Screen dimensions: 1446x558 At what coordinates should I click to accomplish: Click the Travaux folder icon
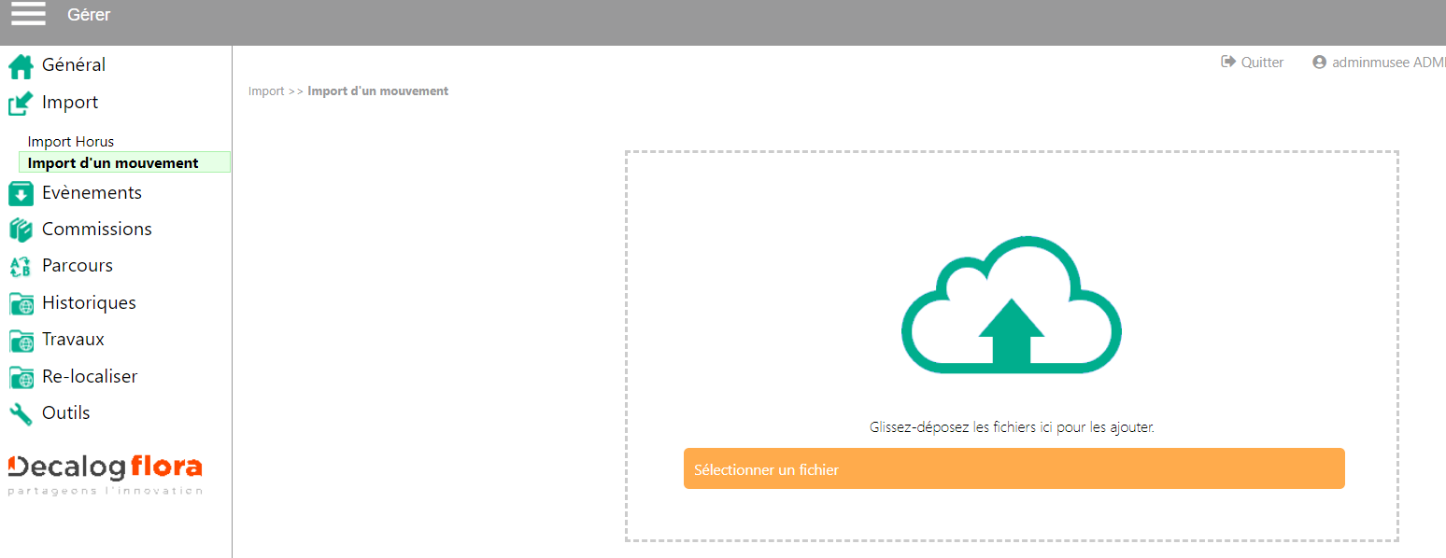click(x=21, y=340)
